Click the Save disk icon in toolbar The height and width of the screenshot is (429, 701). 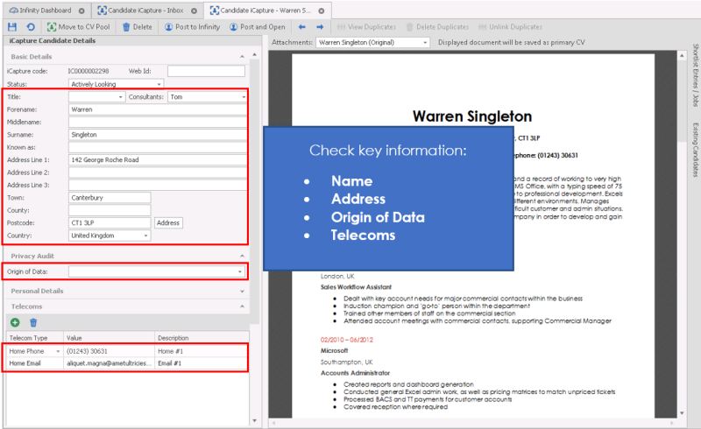(x=11, y=27)
